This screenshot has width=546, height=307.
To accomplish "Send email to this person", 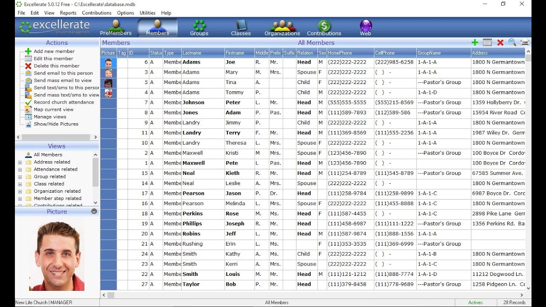I will point(59,73).
